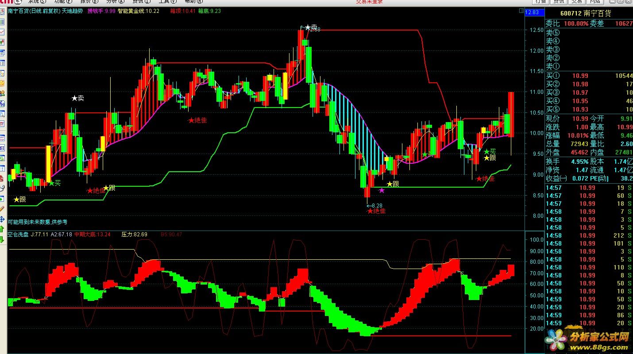
Task: Click the green down arrow sidebar icon
Action: [x=2, y=239]
